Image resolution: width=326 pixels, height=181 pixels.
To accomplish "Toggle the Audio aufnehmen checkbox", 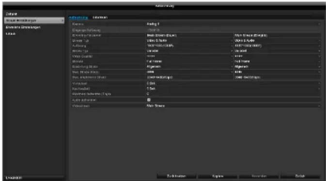I will (149, 100).
